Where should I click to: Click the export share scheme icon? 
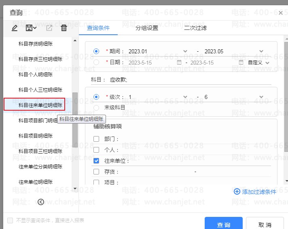49,28
